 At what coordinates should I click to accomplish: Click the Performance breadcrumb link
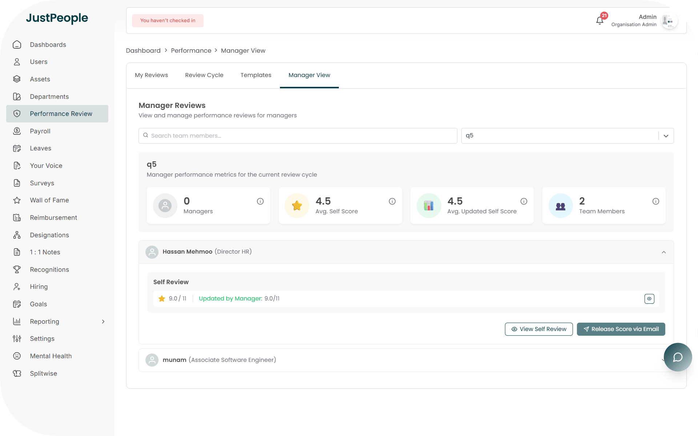(191, 51)
